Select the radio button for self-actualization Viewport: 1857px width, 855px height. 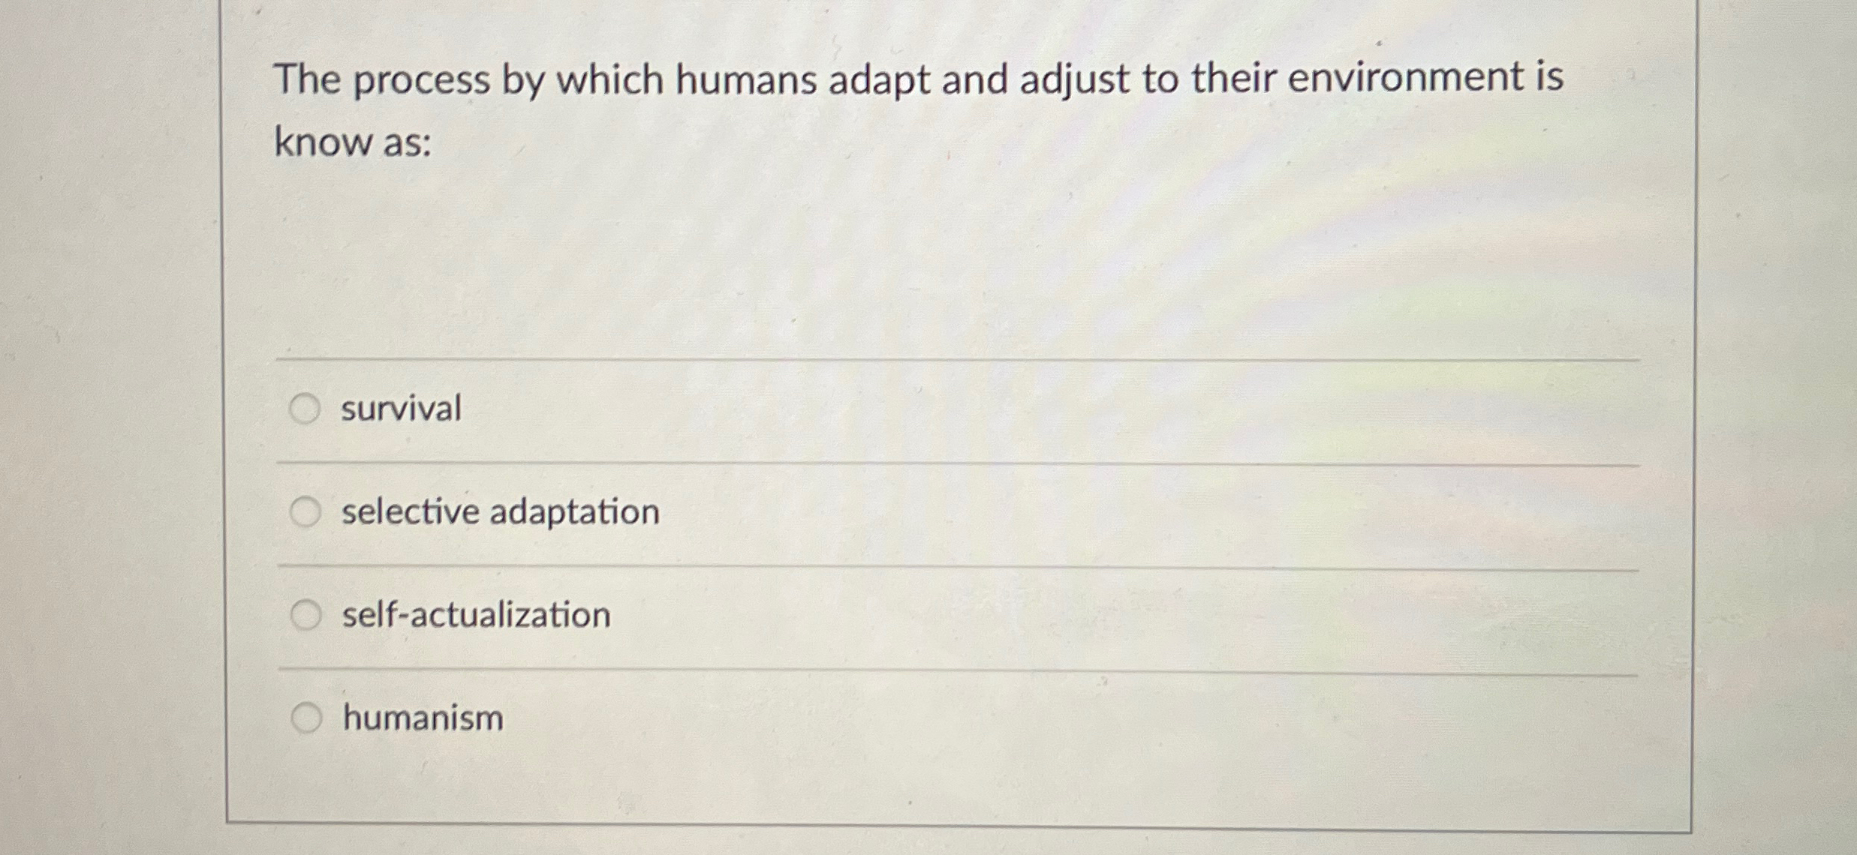click(x=306, y=615)
